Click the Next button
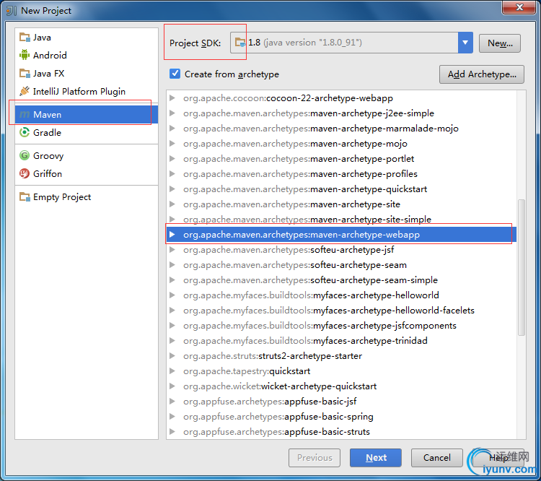541x481 pixels. click(376, 458)
